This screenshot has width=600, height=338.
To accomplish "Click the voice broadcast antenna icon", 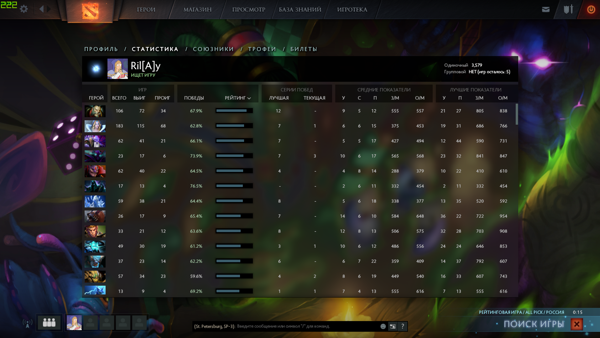I will (x=28, y=323).
